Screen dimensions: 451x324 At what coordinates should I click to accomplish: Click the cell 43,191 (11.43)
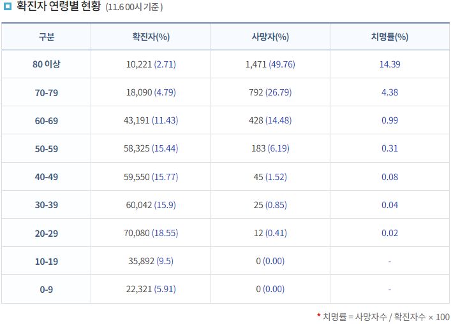(151, 120)
